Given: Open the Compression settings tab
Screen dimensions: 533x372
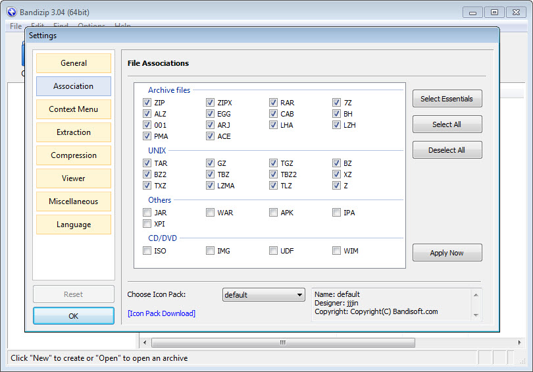Looking at the screenshot, I should point(74,155).
